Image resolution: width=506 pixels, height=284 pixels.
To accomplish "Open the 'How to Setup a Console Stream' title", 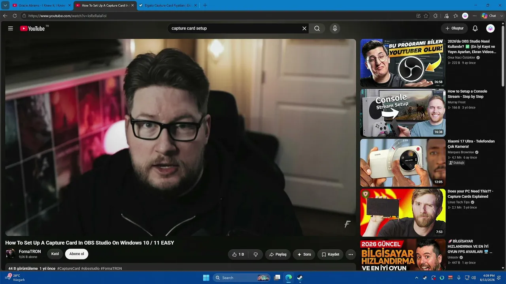I will tap(467, 94).
